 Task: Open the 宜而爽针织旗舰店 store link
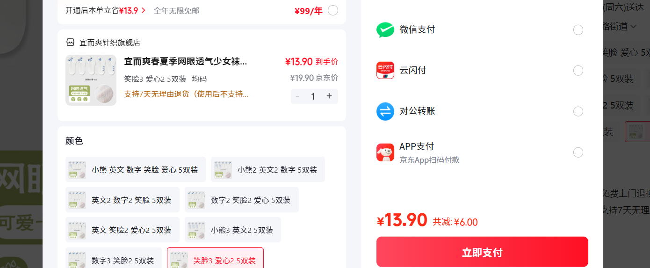pyautogui.click(x=110, y=43)
